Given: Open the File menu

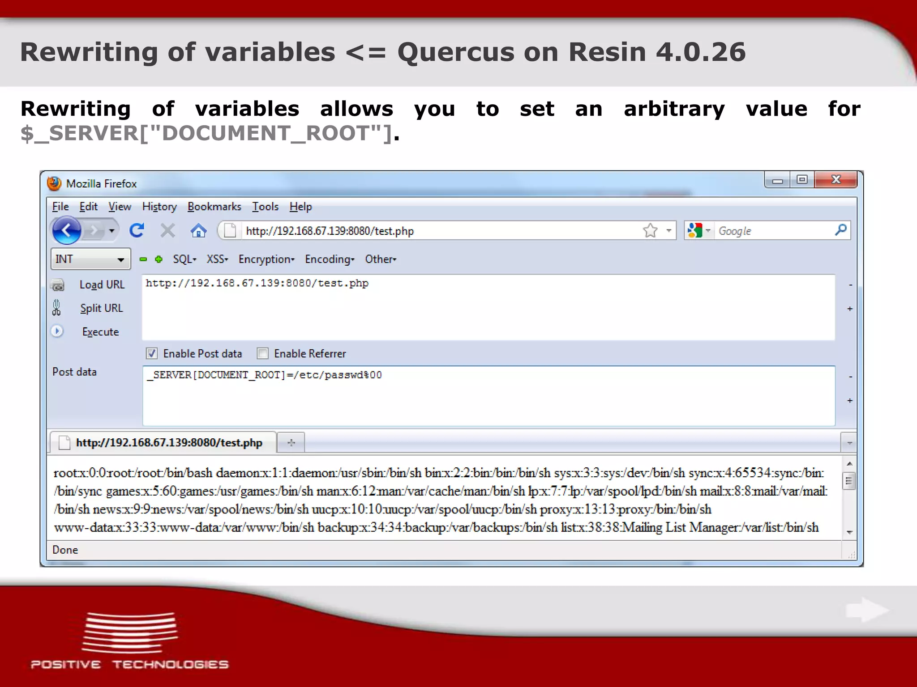Looking at the screenshot, I should [x=60, y=207].
